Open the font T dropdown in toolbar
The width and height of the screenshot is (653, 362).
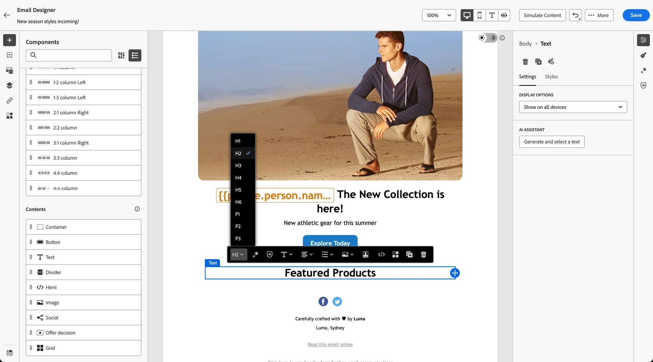pyautogui.click(x=287, y=254)
